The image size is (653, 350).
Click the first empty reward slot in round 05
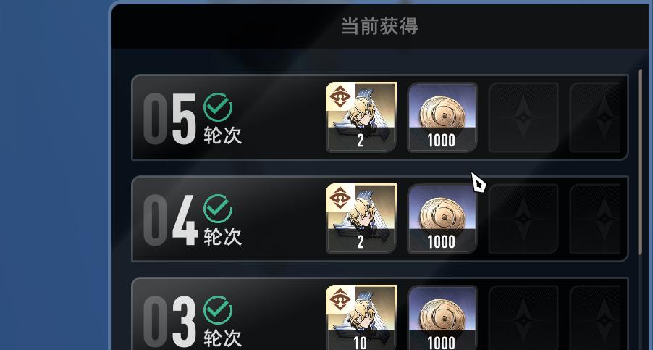523,117
